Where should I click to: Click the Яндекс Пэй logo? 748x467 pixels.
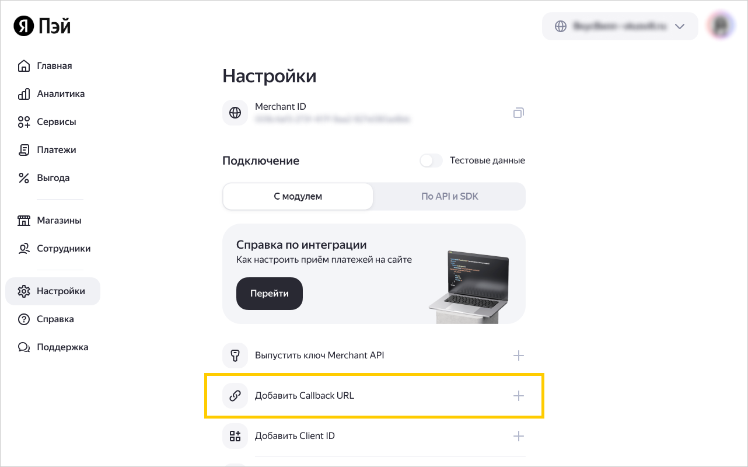[43, 26]
